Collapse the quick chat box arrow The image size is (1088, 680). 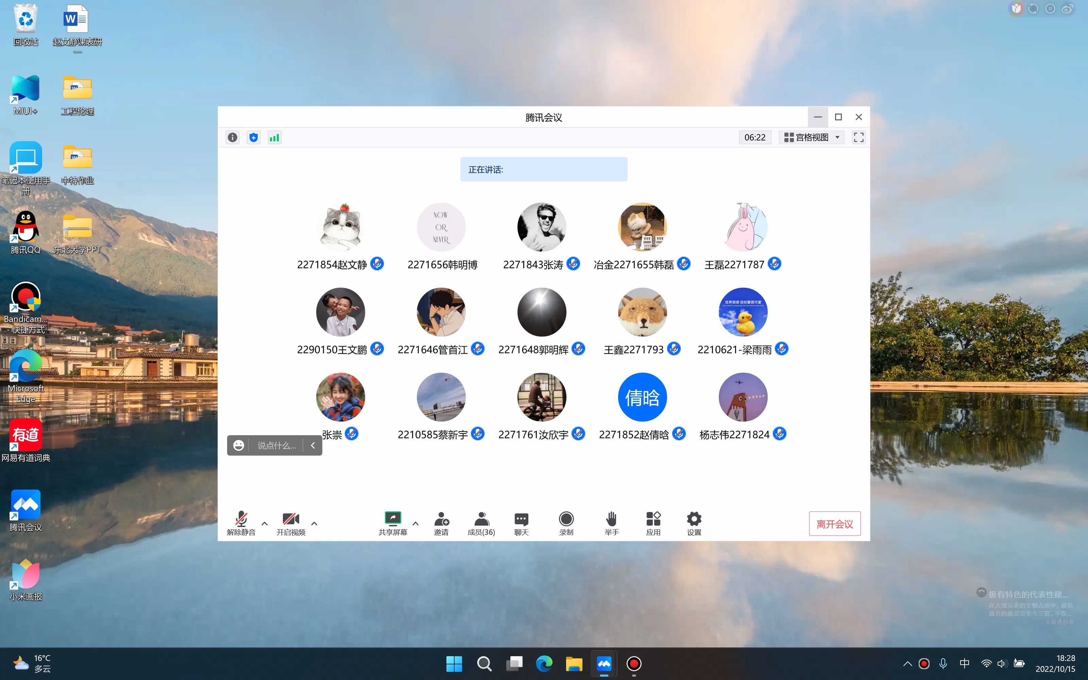click(x=313, y=446)
